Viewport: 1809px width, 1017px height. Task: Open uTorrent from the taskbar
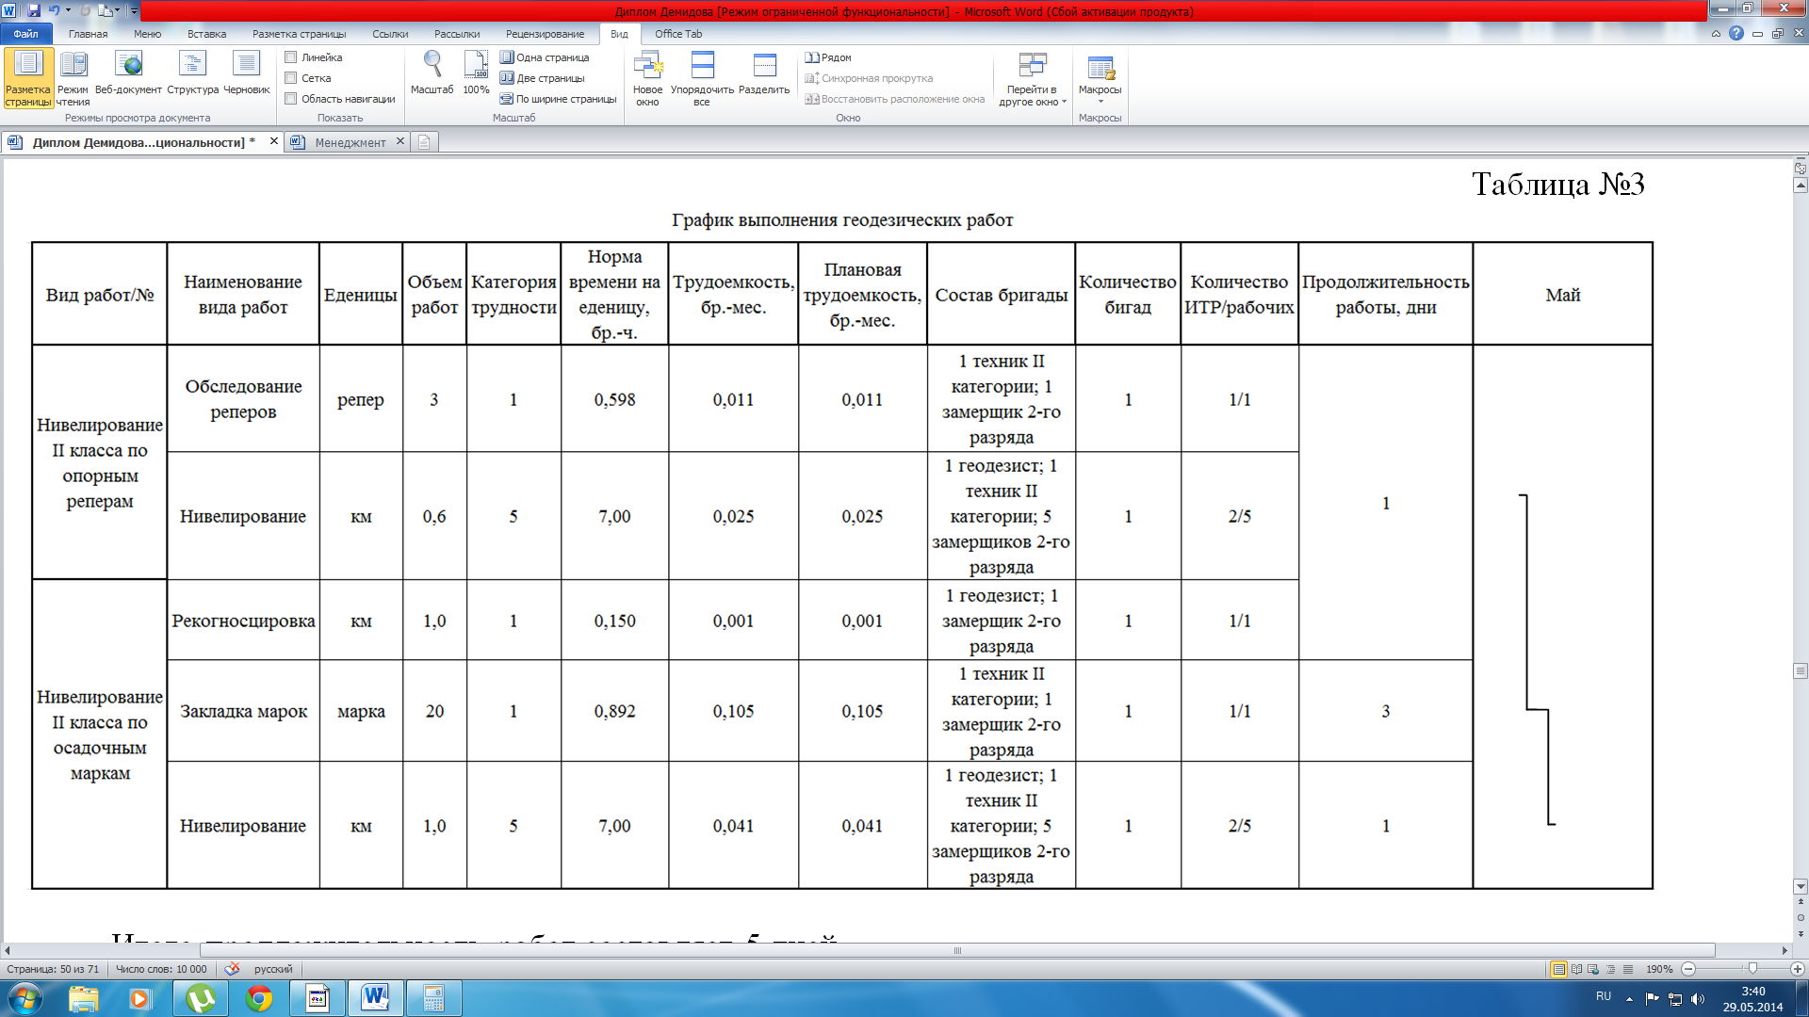[x=200, y=998]
